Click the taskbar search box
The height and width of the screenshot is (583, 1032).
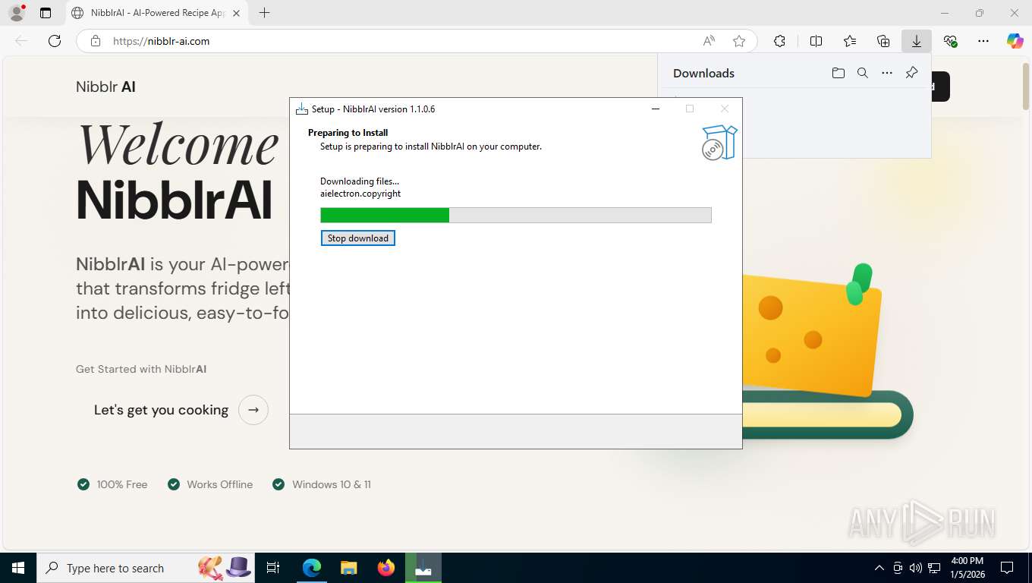[x=146, y=568]
